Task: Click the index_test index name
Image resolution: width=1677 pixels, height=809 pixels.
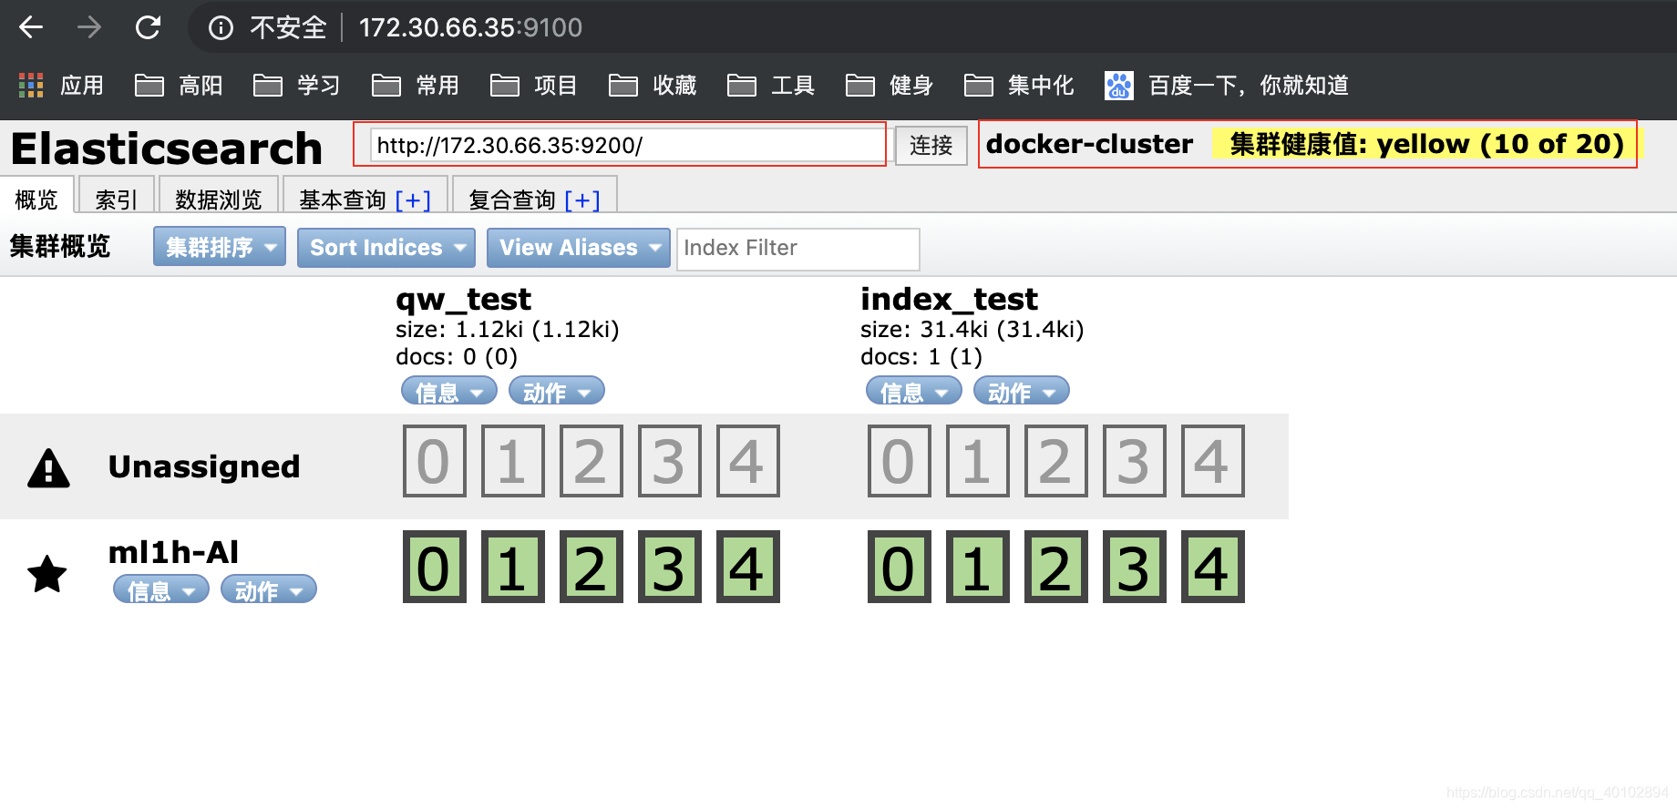Action: pos(949,299)
